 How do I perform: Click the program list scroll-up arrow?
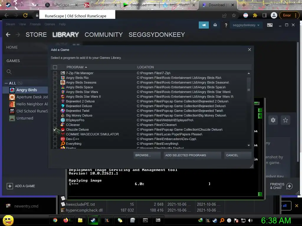tap(249, 73)
